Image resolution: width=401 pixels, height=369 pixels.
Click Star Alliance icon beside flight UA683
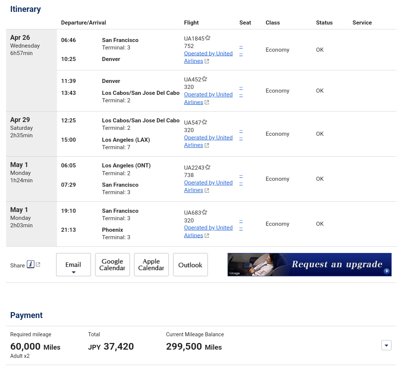point(204,212)
